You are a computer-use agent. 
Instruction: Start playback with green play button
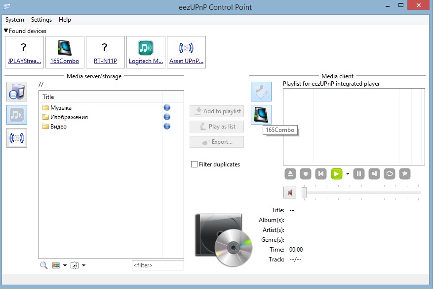(336, 174)
